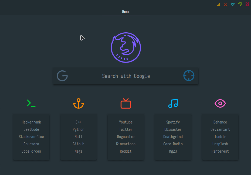
Task: Click the Search with Google input field
Action: tap(125, 76)
